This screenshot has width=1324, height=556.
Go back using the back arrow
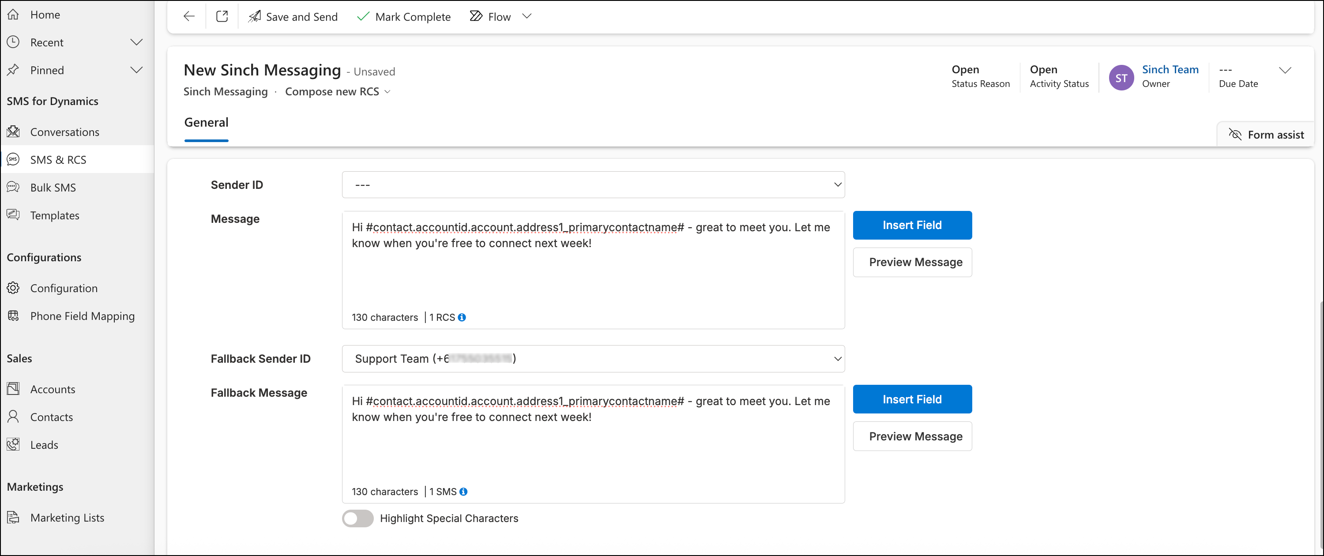click(x=189, y=16)
